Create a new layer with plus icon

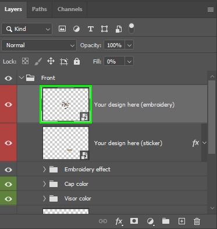(x=182, y=221)
